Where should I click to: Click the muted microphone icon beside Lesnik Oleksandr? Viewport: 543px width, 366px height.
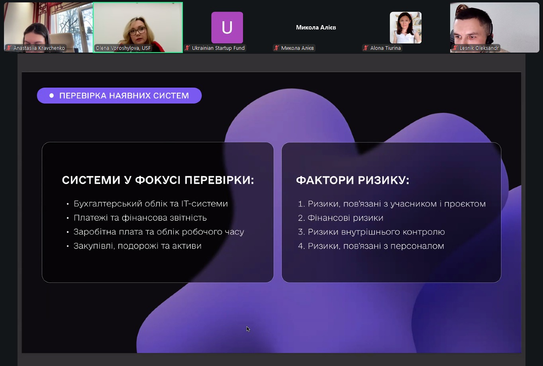click(455, 48)
